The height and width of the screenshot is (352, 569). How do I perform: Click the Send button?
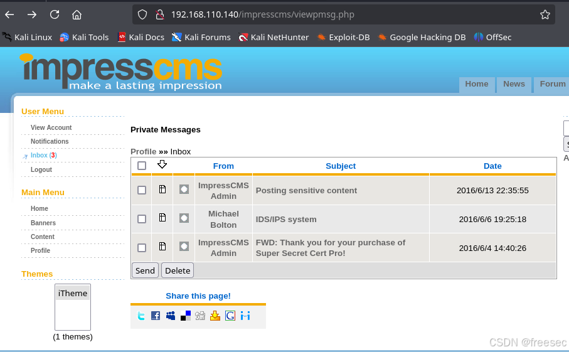coord(145,270)
